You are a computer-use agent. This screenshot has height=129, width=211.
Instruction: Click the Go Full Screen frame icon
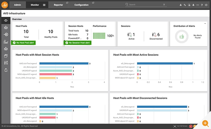coord(175,126)
